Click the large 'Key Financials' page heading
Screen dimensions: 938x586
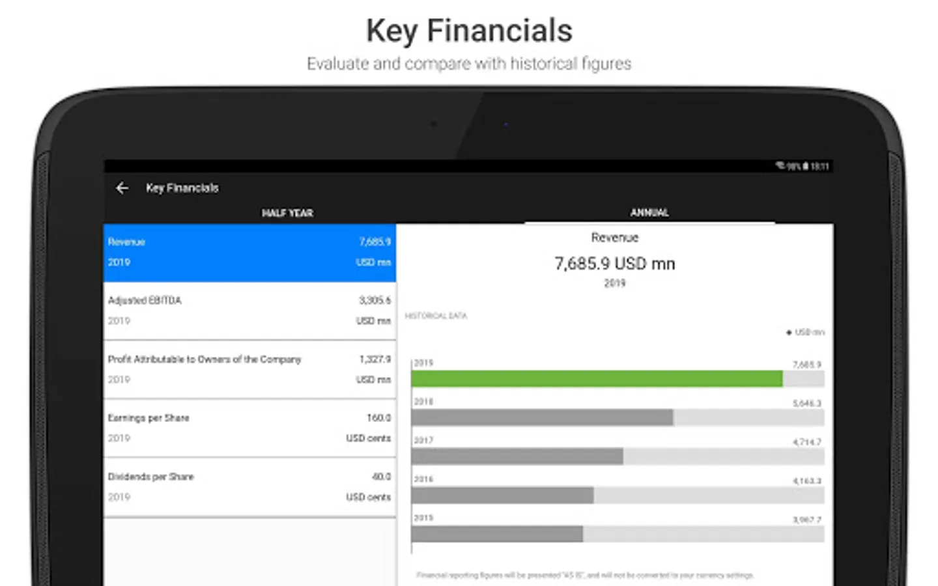(469, 31)
